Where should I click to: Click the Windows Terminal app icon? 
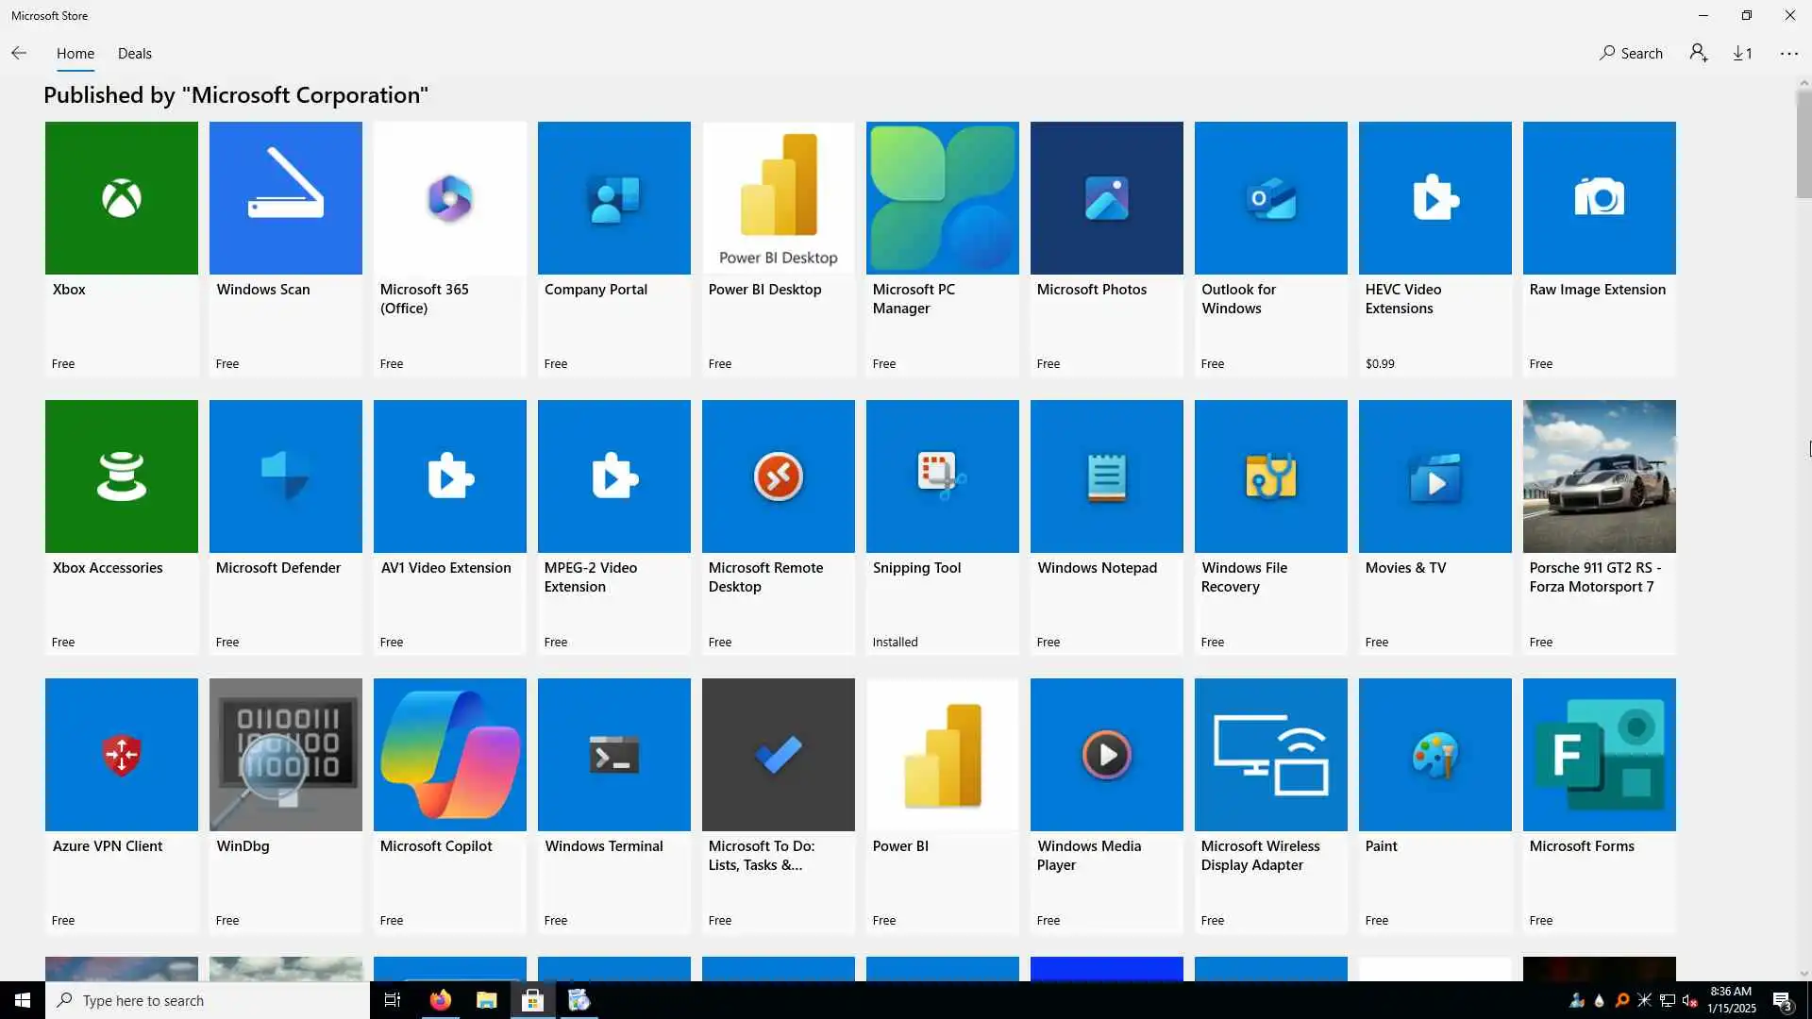(x=613, y=755)
